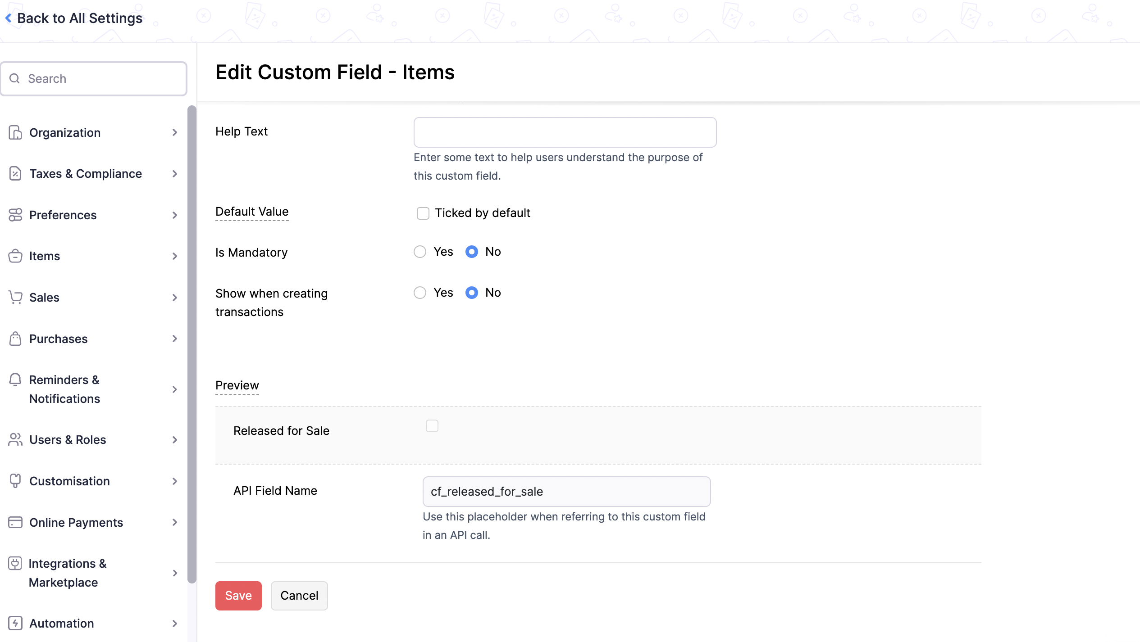Expand the Purchases chevron

click(175, 339)
